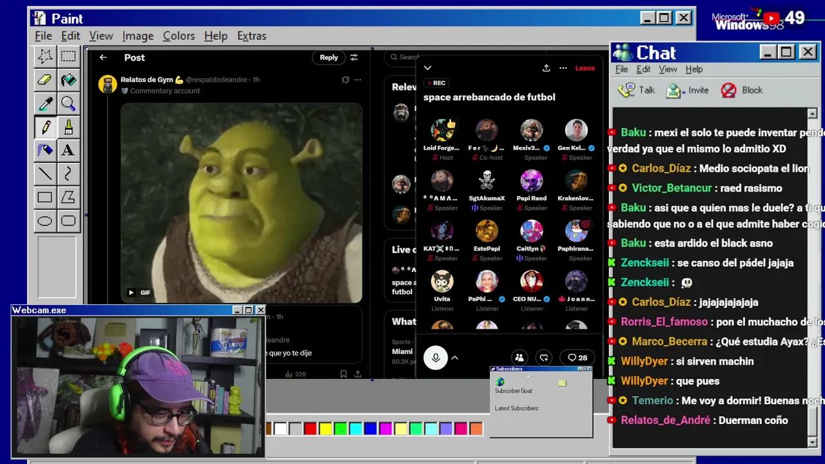This screenshot has height=464, width=825.
Task: Open SgtAkumaX speaker avatar in the Space
Action: [x=487, y=180]
